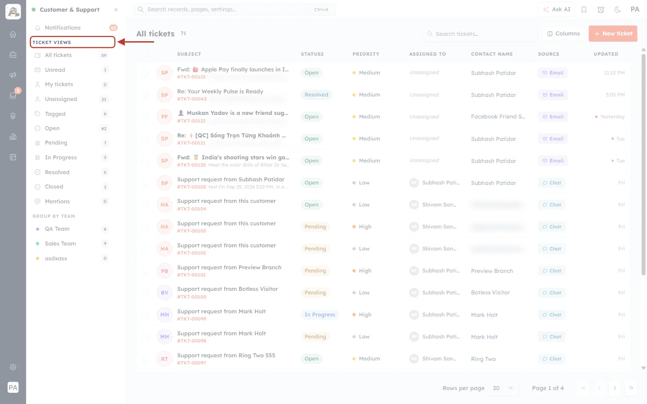647x404 pixels.
Task: Open ticket 'Support request from Ring Two 555'
Action: pos(226,356)
